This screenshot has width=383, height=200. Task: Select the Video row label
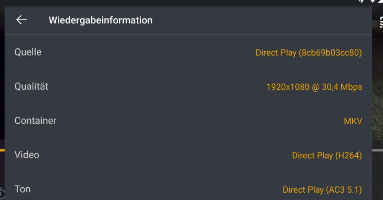click(x=27, y=155)
